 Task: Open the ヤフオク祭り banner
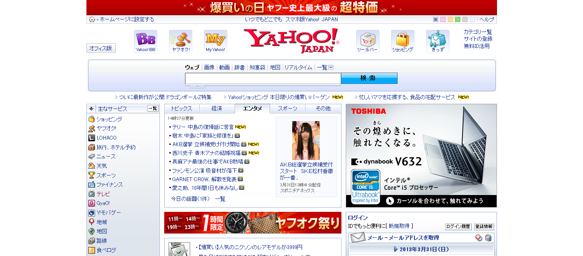(253, 223)
